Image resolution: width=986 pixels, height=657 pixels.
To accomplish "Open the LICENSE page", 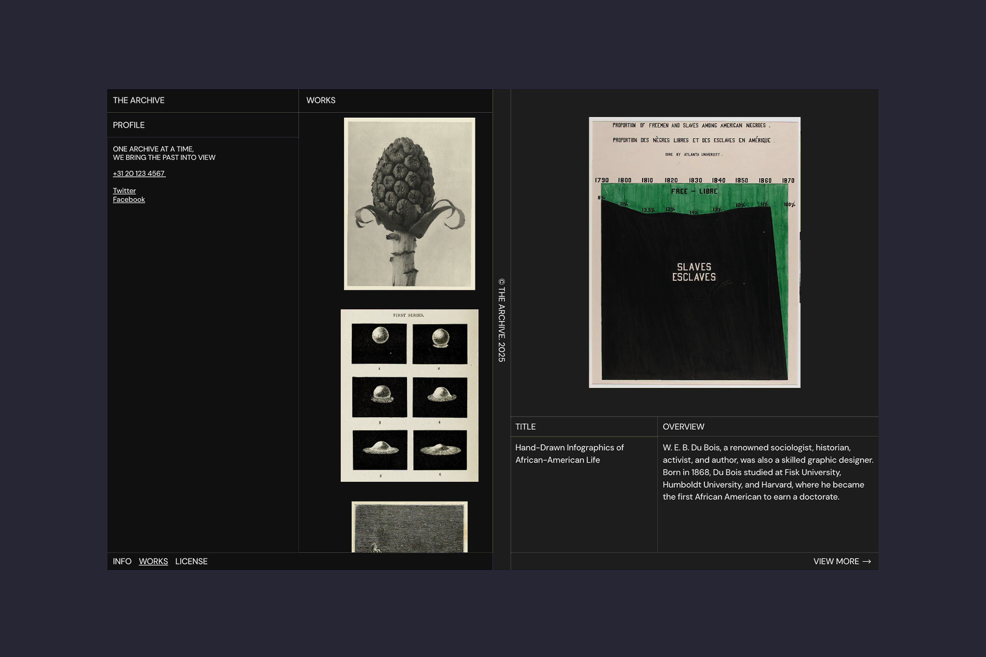I will [191, 561].
